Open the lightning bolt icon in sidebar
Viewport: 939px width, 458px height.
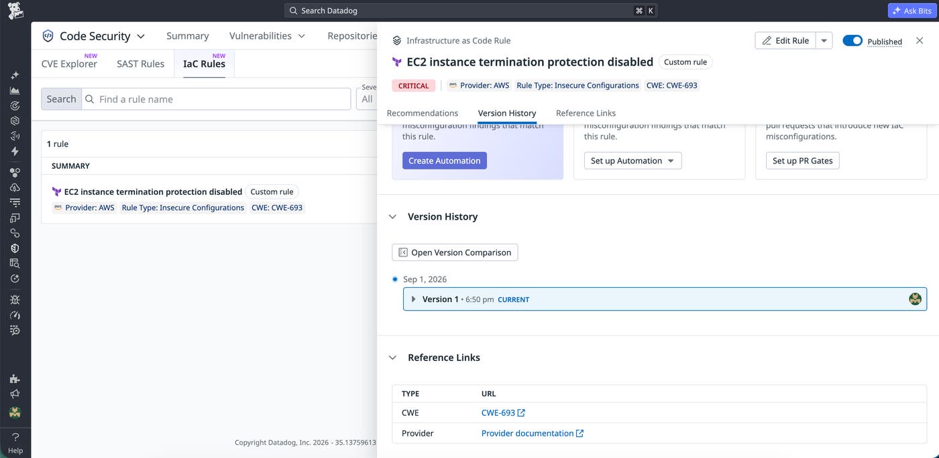click(15, 151)
